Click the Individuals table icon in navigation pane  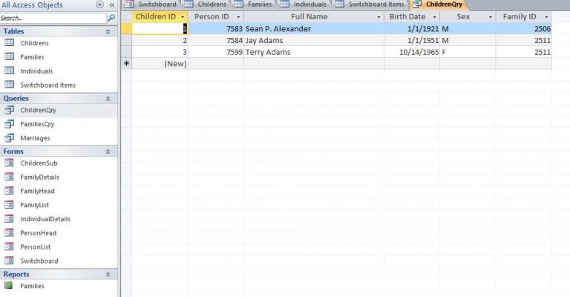point(9,71)
